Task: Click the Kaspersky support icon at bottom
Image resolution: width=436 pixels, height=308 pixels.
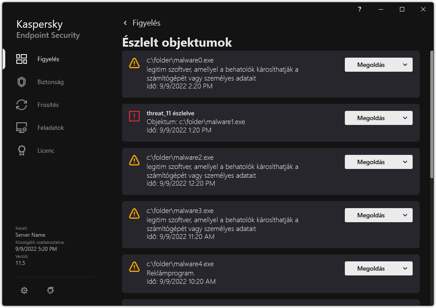Action: tap(51, 290)
